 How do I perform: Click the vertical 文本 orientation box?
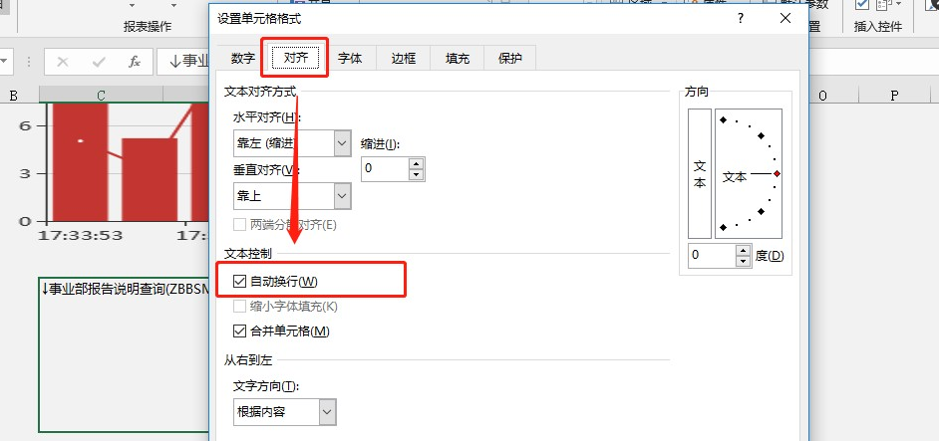point(700,173)
